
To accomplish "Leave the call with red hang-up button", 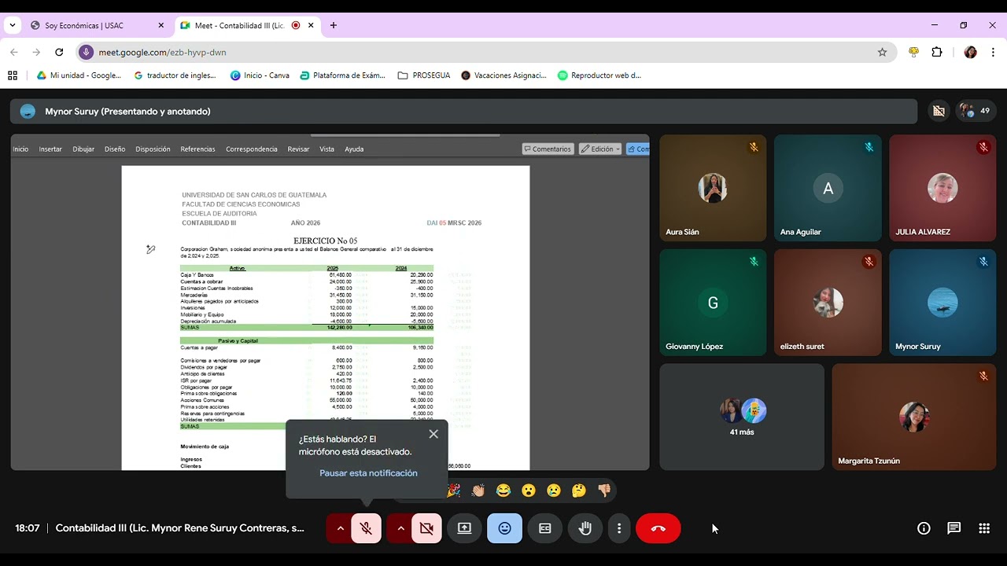I will (658, 528).
